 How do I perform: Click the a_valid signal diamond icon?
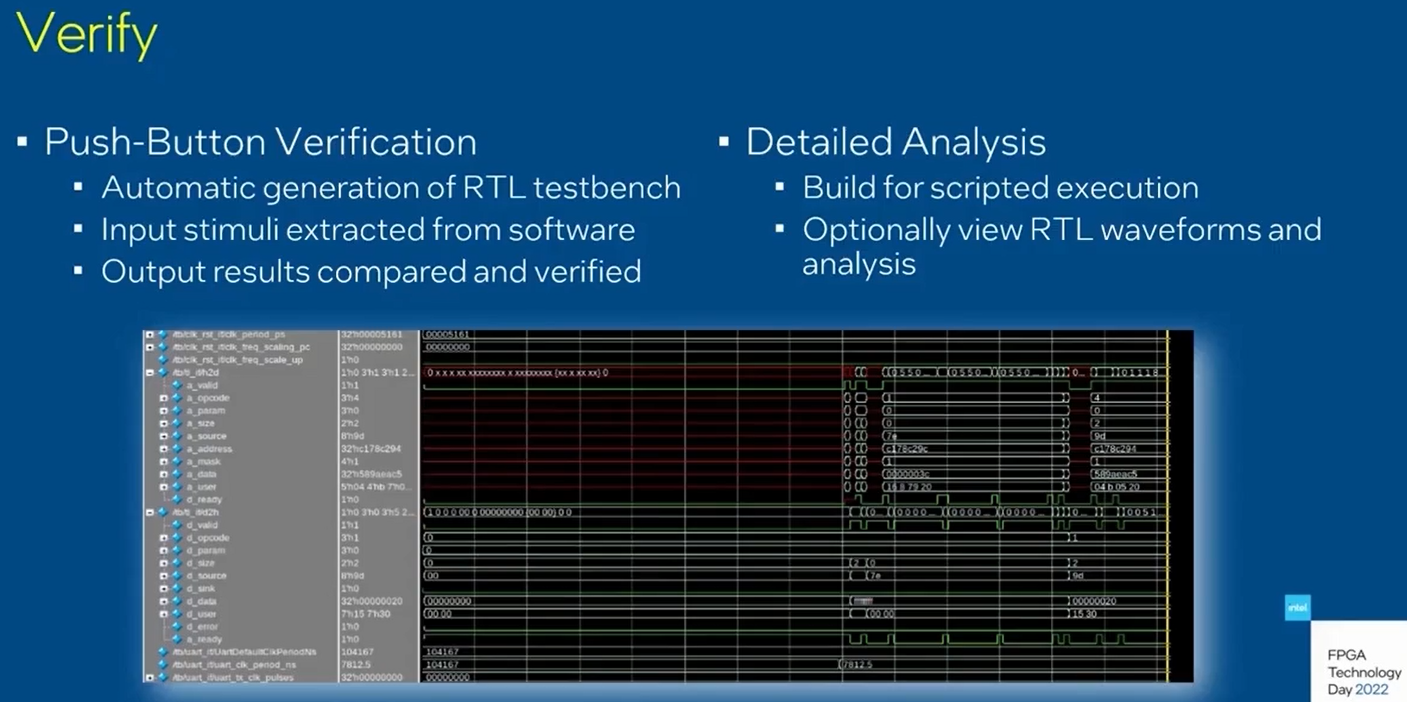click(177, 385)
